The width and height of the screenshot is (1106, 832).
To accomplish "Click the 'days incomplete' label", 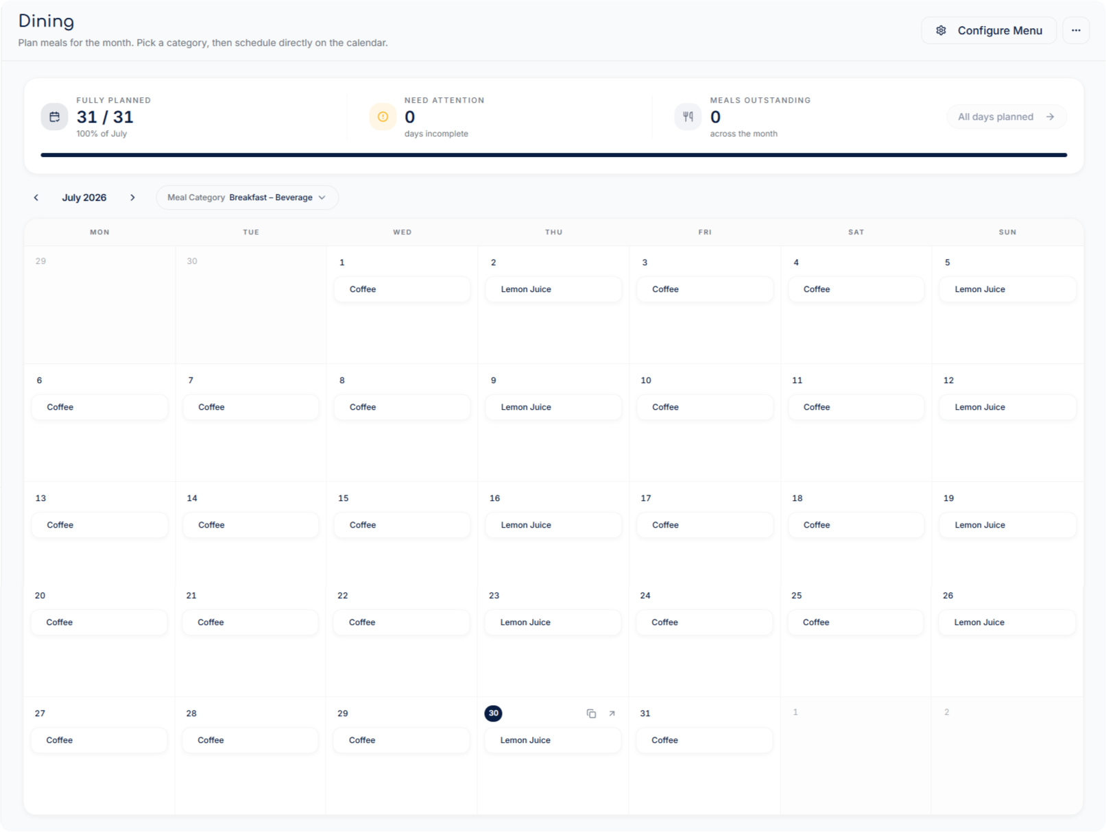I will click(x=436, y=134).
